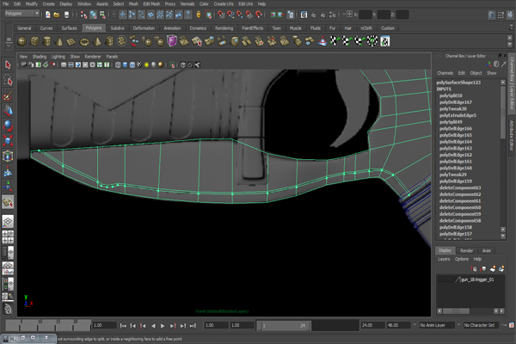Viewport: 516px width, 344px height.
Task: Create a polygon cube from the shelf
Action: (x=34, y=41)
